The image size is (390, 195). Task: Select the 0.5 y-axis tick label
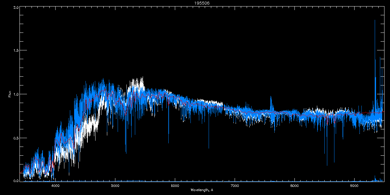[x=16, y=138]
